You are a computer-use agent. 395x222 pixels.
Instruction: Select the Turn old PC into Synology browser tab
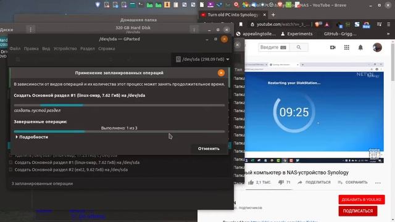coord(232,15)
